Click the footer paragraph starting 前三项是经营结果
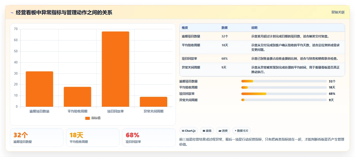Screen dimensions: 355x157 tap(262, 142)
